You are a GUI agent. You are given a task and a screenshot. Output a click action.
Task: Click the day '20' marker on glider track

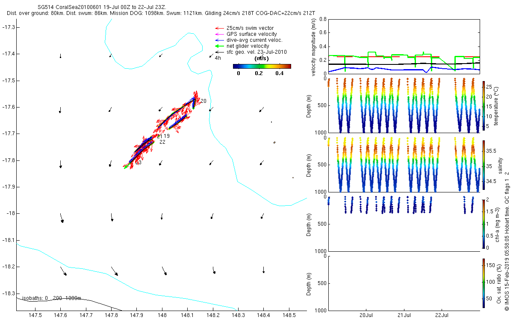pyautogui.click(x=203, y=101)
